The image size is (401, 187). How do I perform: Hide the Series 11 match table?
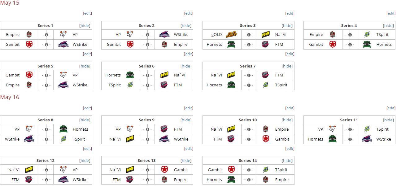point(388,120)
